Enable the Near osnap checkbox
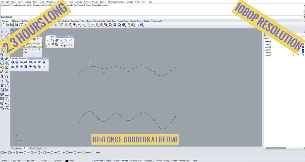This screenshot has height=162, width=305. 9,153
